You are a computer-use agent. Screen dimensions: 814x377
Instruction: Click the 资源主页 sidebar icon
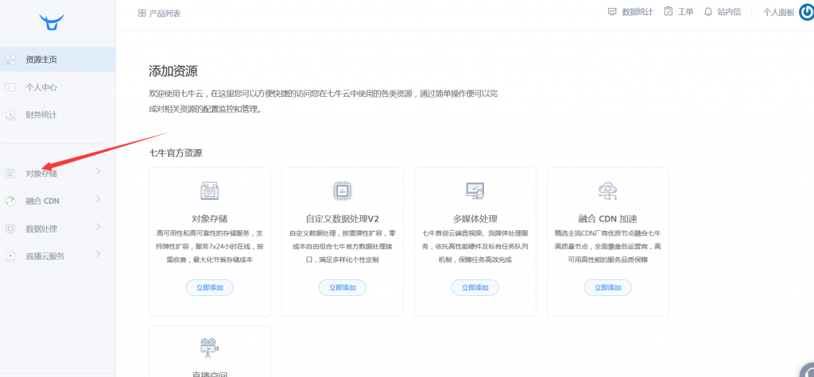(10, 60)
